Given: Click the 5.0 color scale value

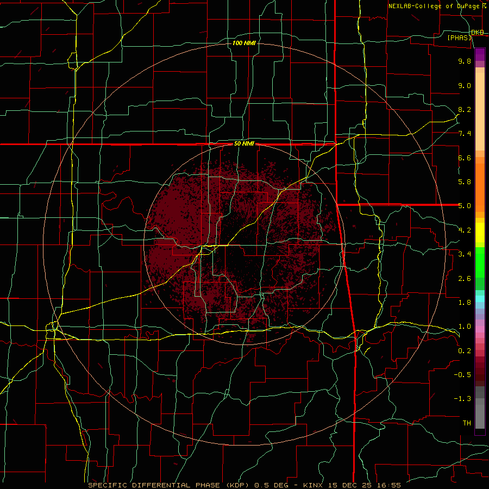Looking at the screenshot, I should tap(465, 206).
